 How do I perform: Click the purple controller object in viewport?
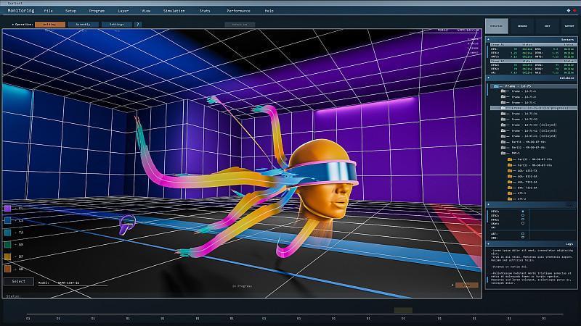point(127,225)
